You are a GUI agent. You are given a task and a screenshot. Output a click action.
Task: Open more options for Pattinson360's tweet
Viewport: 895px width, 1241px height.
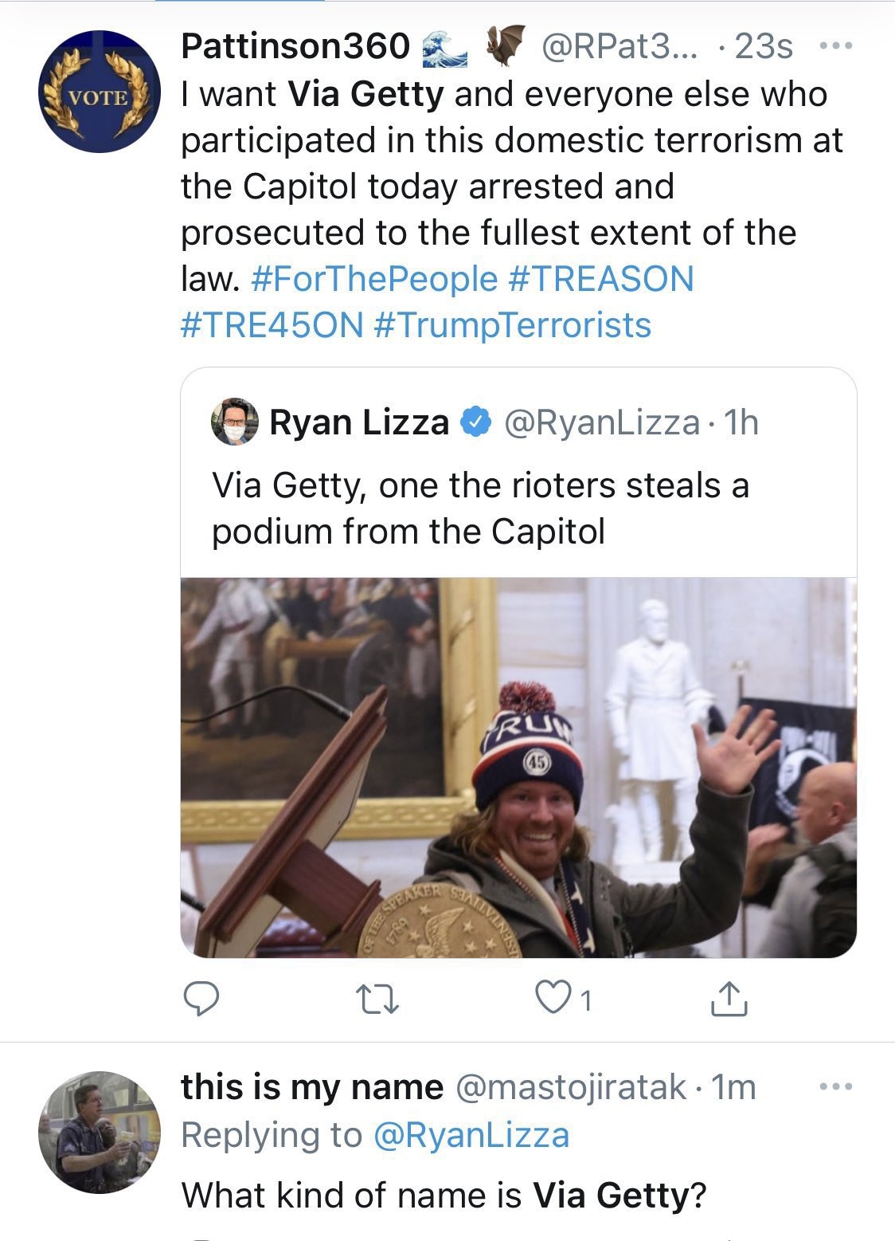click(835, 46)
